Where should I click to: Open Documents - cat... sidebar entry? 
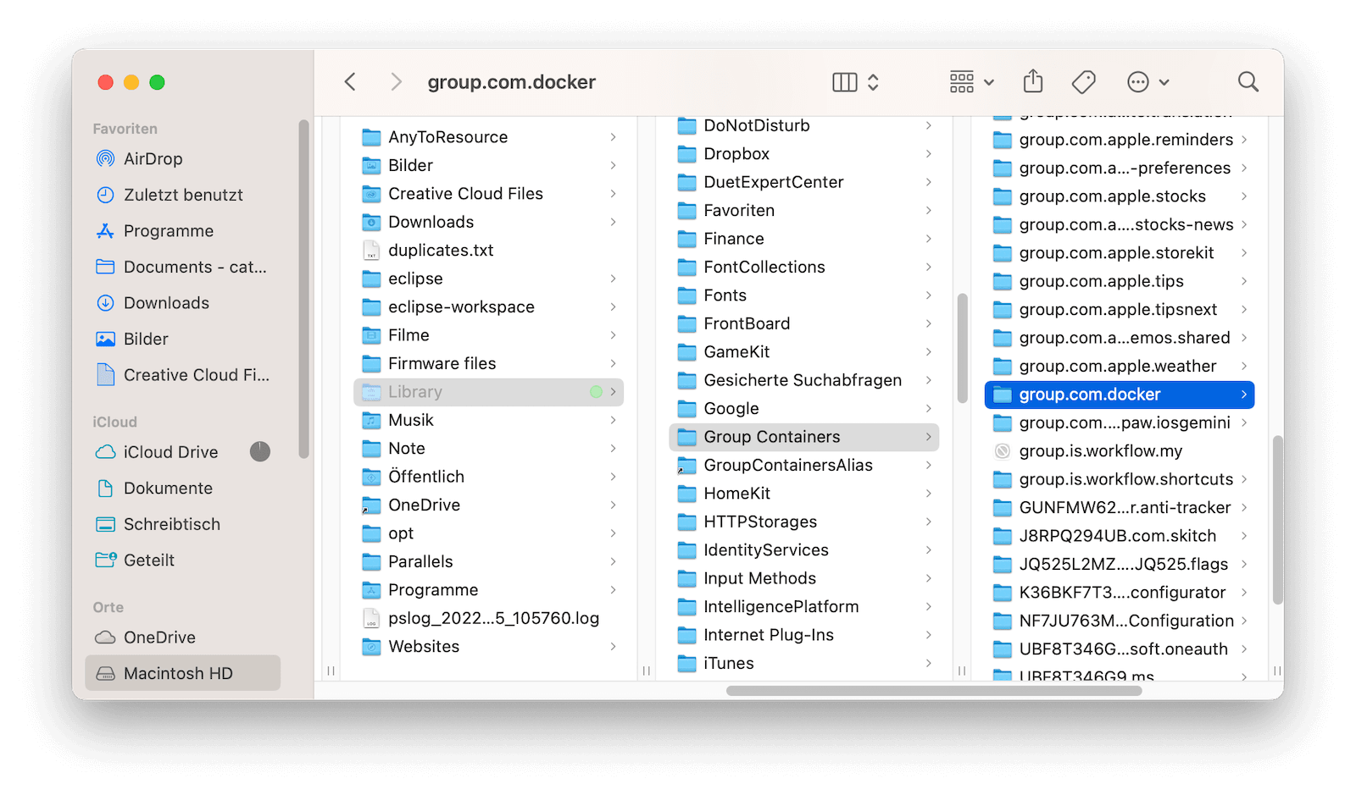click(183, 267)
